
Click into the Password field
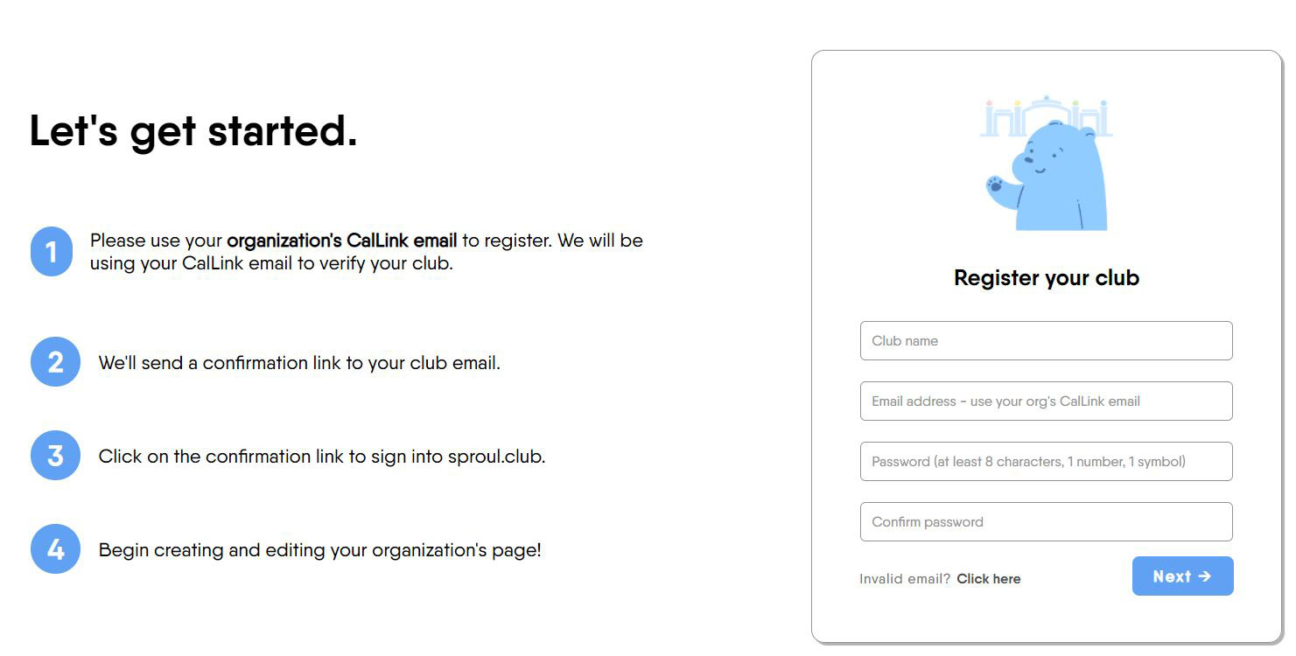coord(1046,462)
